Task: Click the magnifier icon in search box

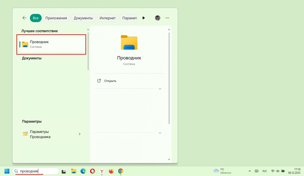Action: 16,171
